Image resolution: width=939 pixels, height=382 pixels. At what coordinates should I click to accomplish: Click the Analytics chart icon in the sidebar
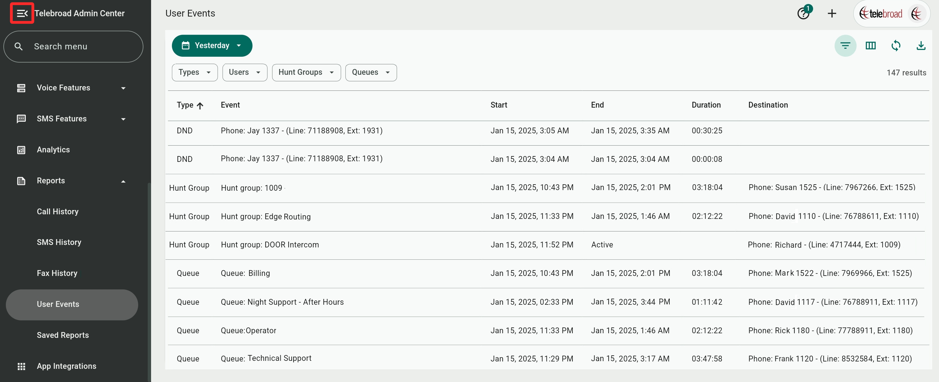click(x=21, y=150)
